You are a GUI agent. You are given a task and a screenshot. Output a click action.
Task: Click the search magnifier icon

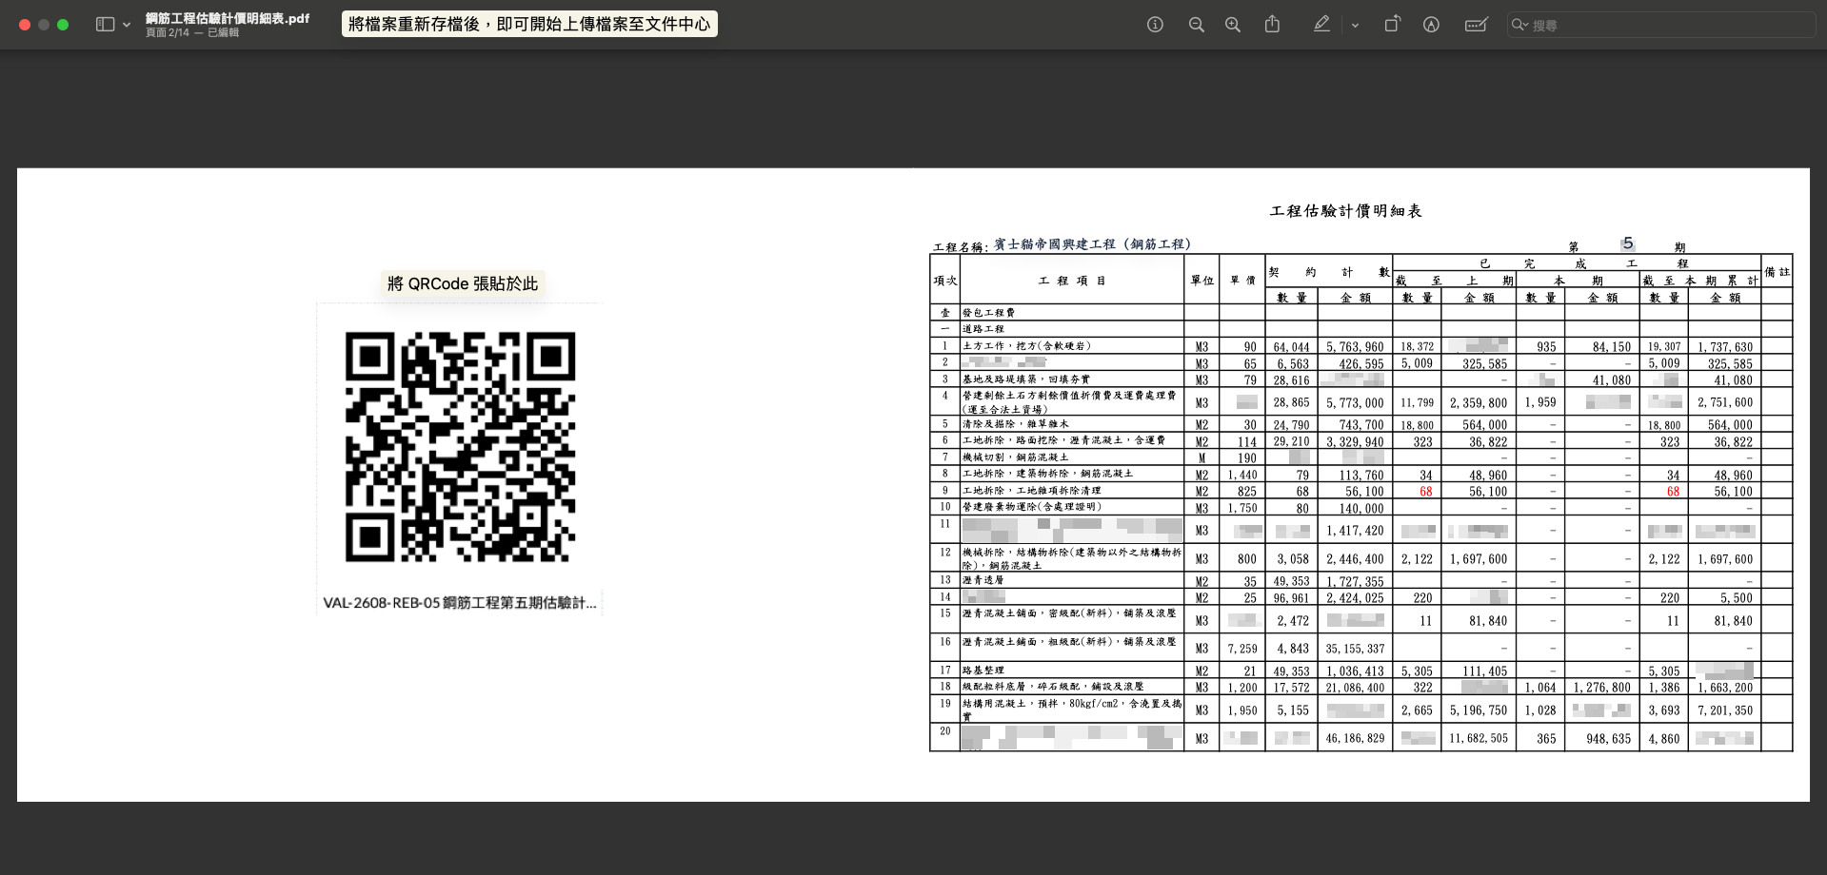(1519, 25)
